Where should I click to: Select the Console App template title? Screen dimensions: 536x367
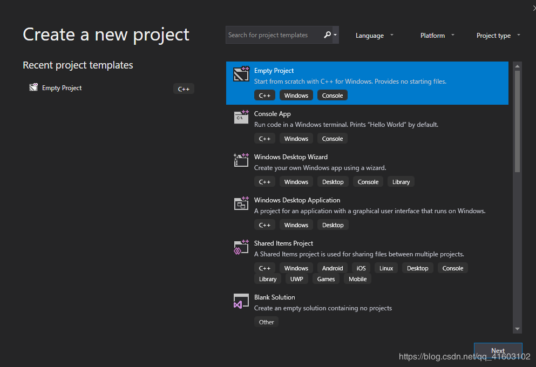273,114
